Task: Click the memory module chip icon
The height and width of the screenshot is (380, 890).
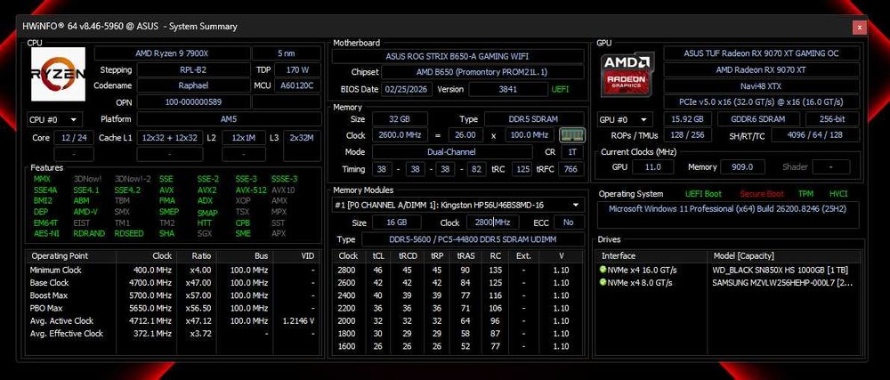Action: pyautogui.click(x=571, y=135)
